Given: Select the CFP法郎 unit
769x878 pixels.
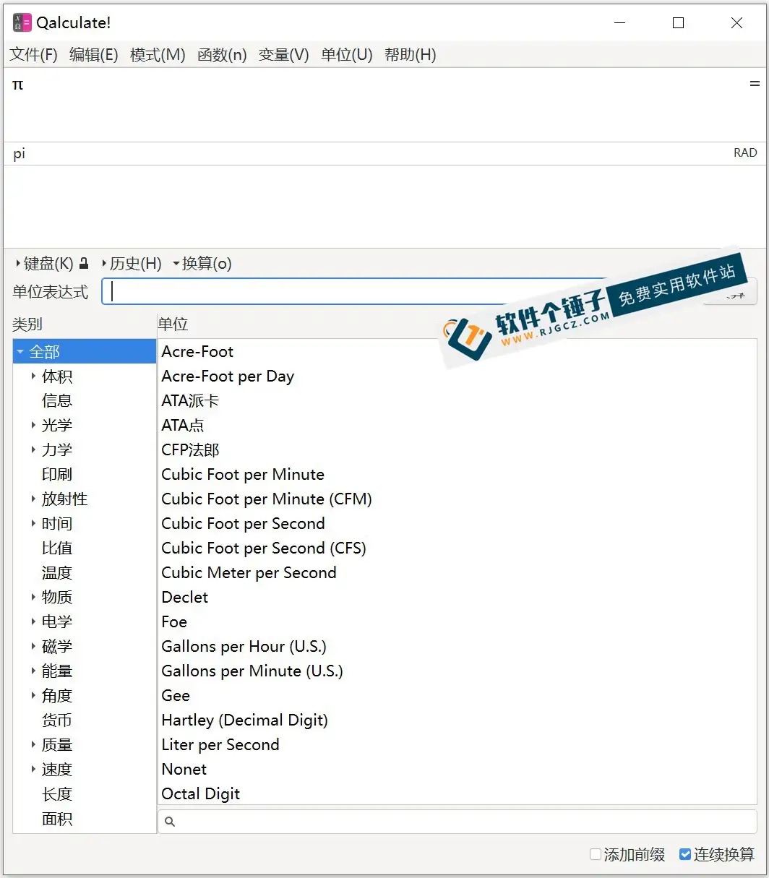Looking at the screenshot, I should [457, 450].
